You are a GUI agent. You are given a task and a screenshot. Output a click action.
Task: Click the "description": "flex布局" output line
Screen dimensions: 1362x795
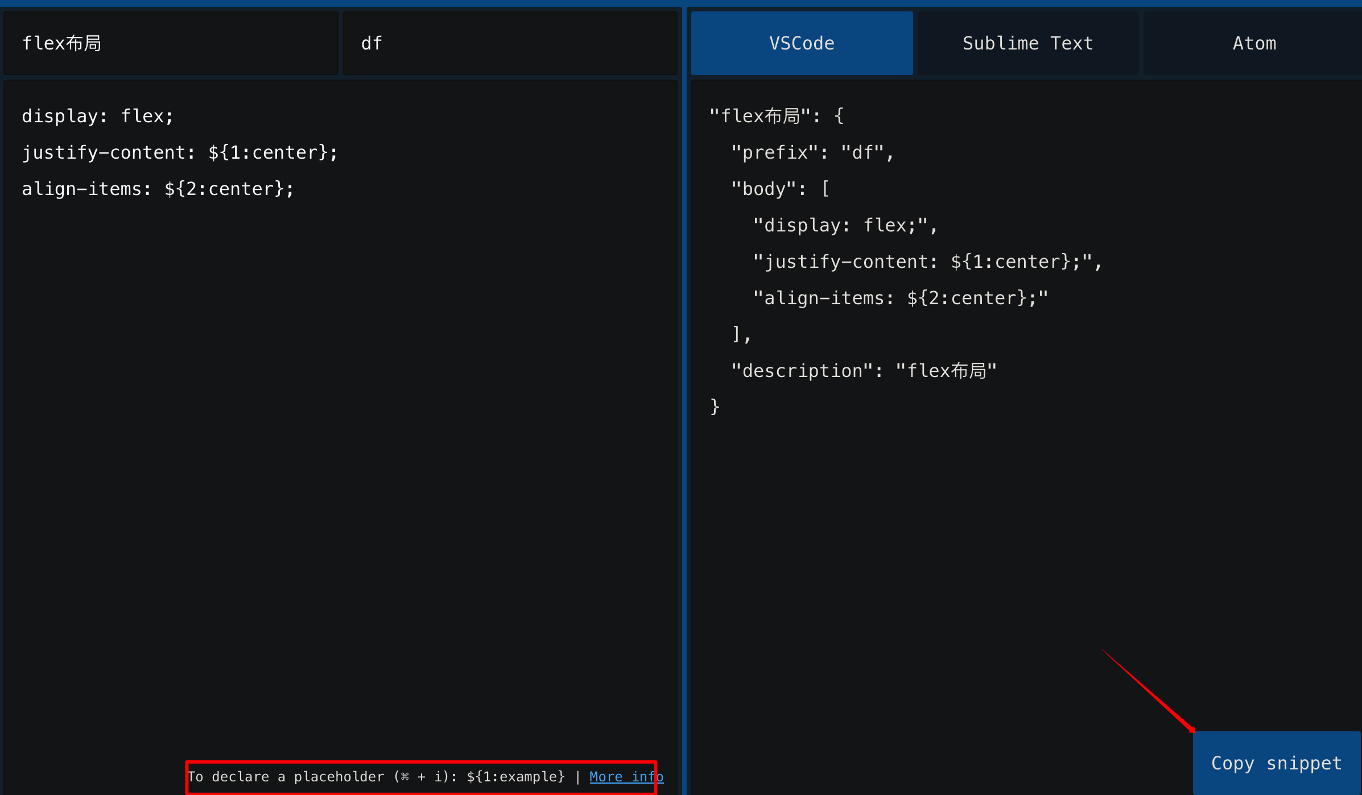864,371
